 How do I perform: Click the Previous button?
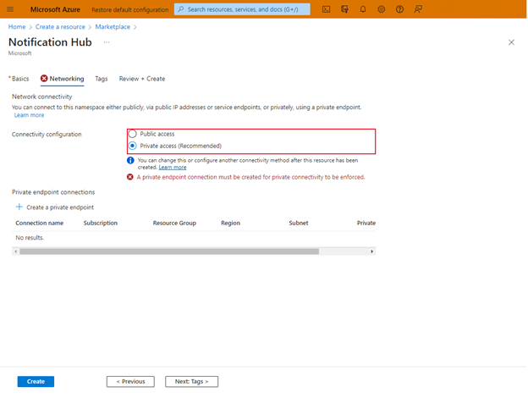click(x=130, y=381)
